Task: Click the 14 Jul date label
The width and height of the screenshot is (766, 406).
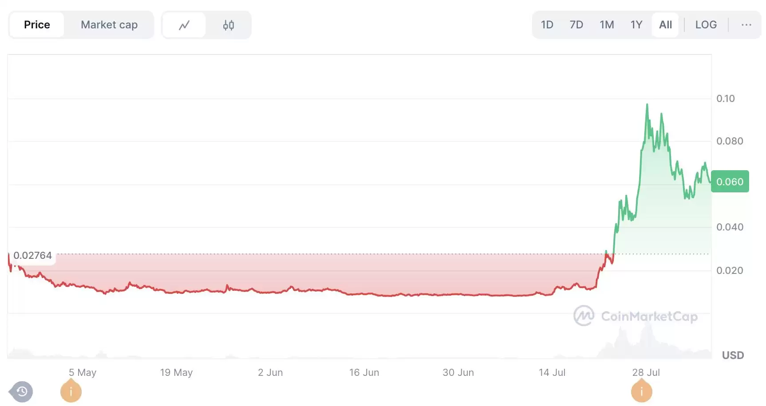Action: (552, 373)
